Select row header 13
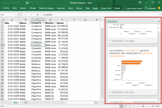This screenshot has height=108, width=162. point(2,61)
